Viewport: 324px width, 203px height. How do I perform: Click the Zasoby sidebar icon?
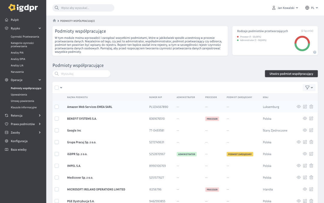[x=7, y=132]
